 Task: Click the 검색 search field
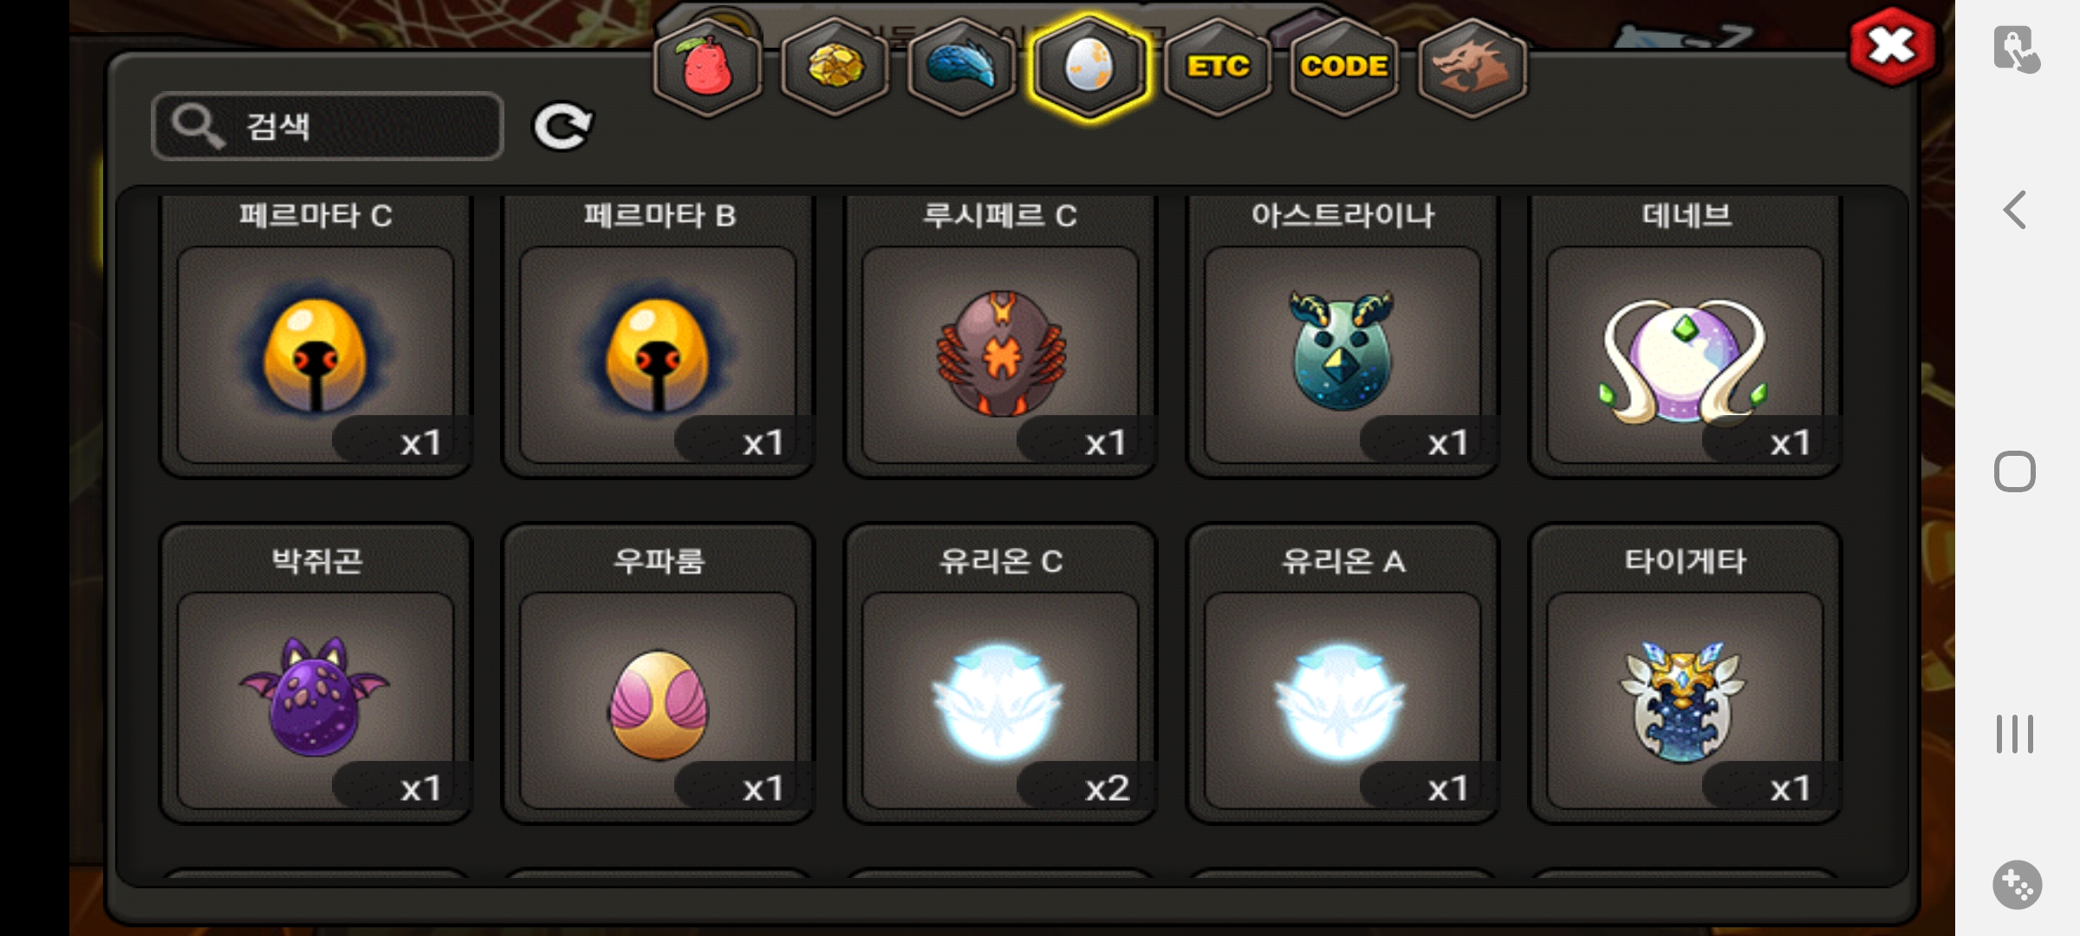[328, 127]
